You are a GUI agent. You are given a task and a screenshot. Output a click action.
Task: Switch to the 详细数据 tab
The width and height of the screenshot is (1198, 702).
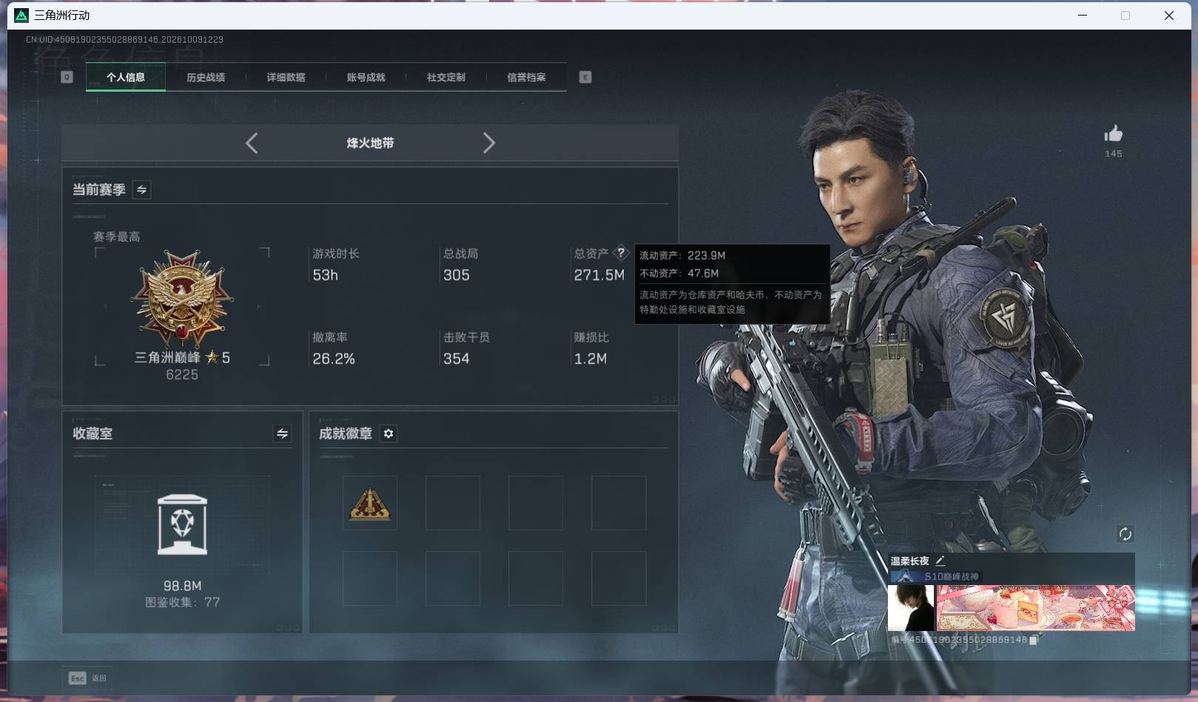tap(286, 77)
